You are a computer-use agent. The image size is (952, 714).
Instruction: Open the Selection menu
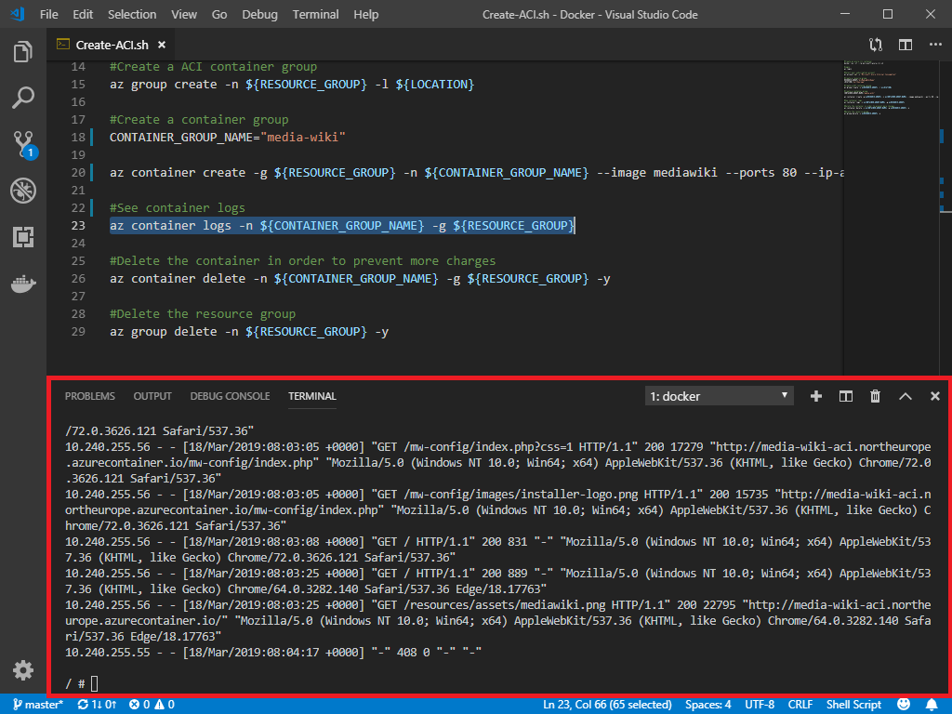[132, 15]
